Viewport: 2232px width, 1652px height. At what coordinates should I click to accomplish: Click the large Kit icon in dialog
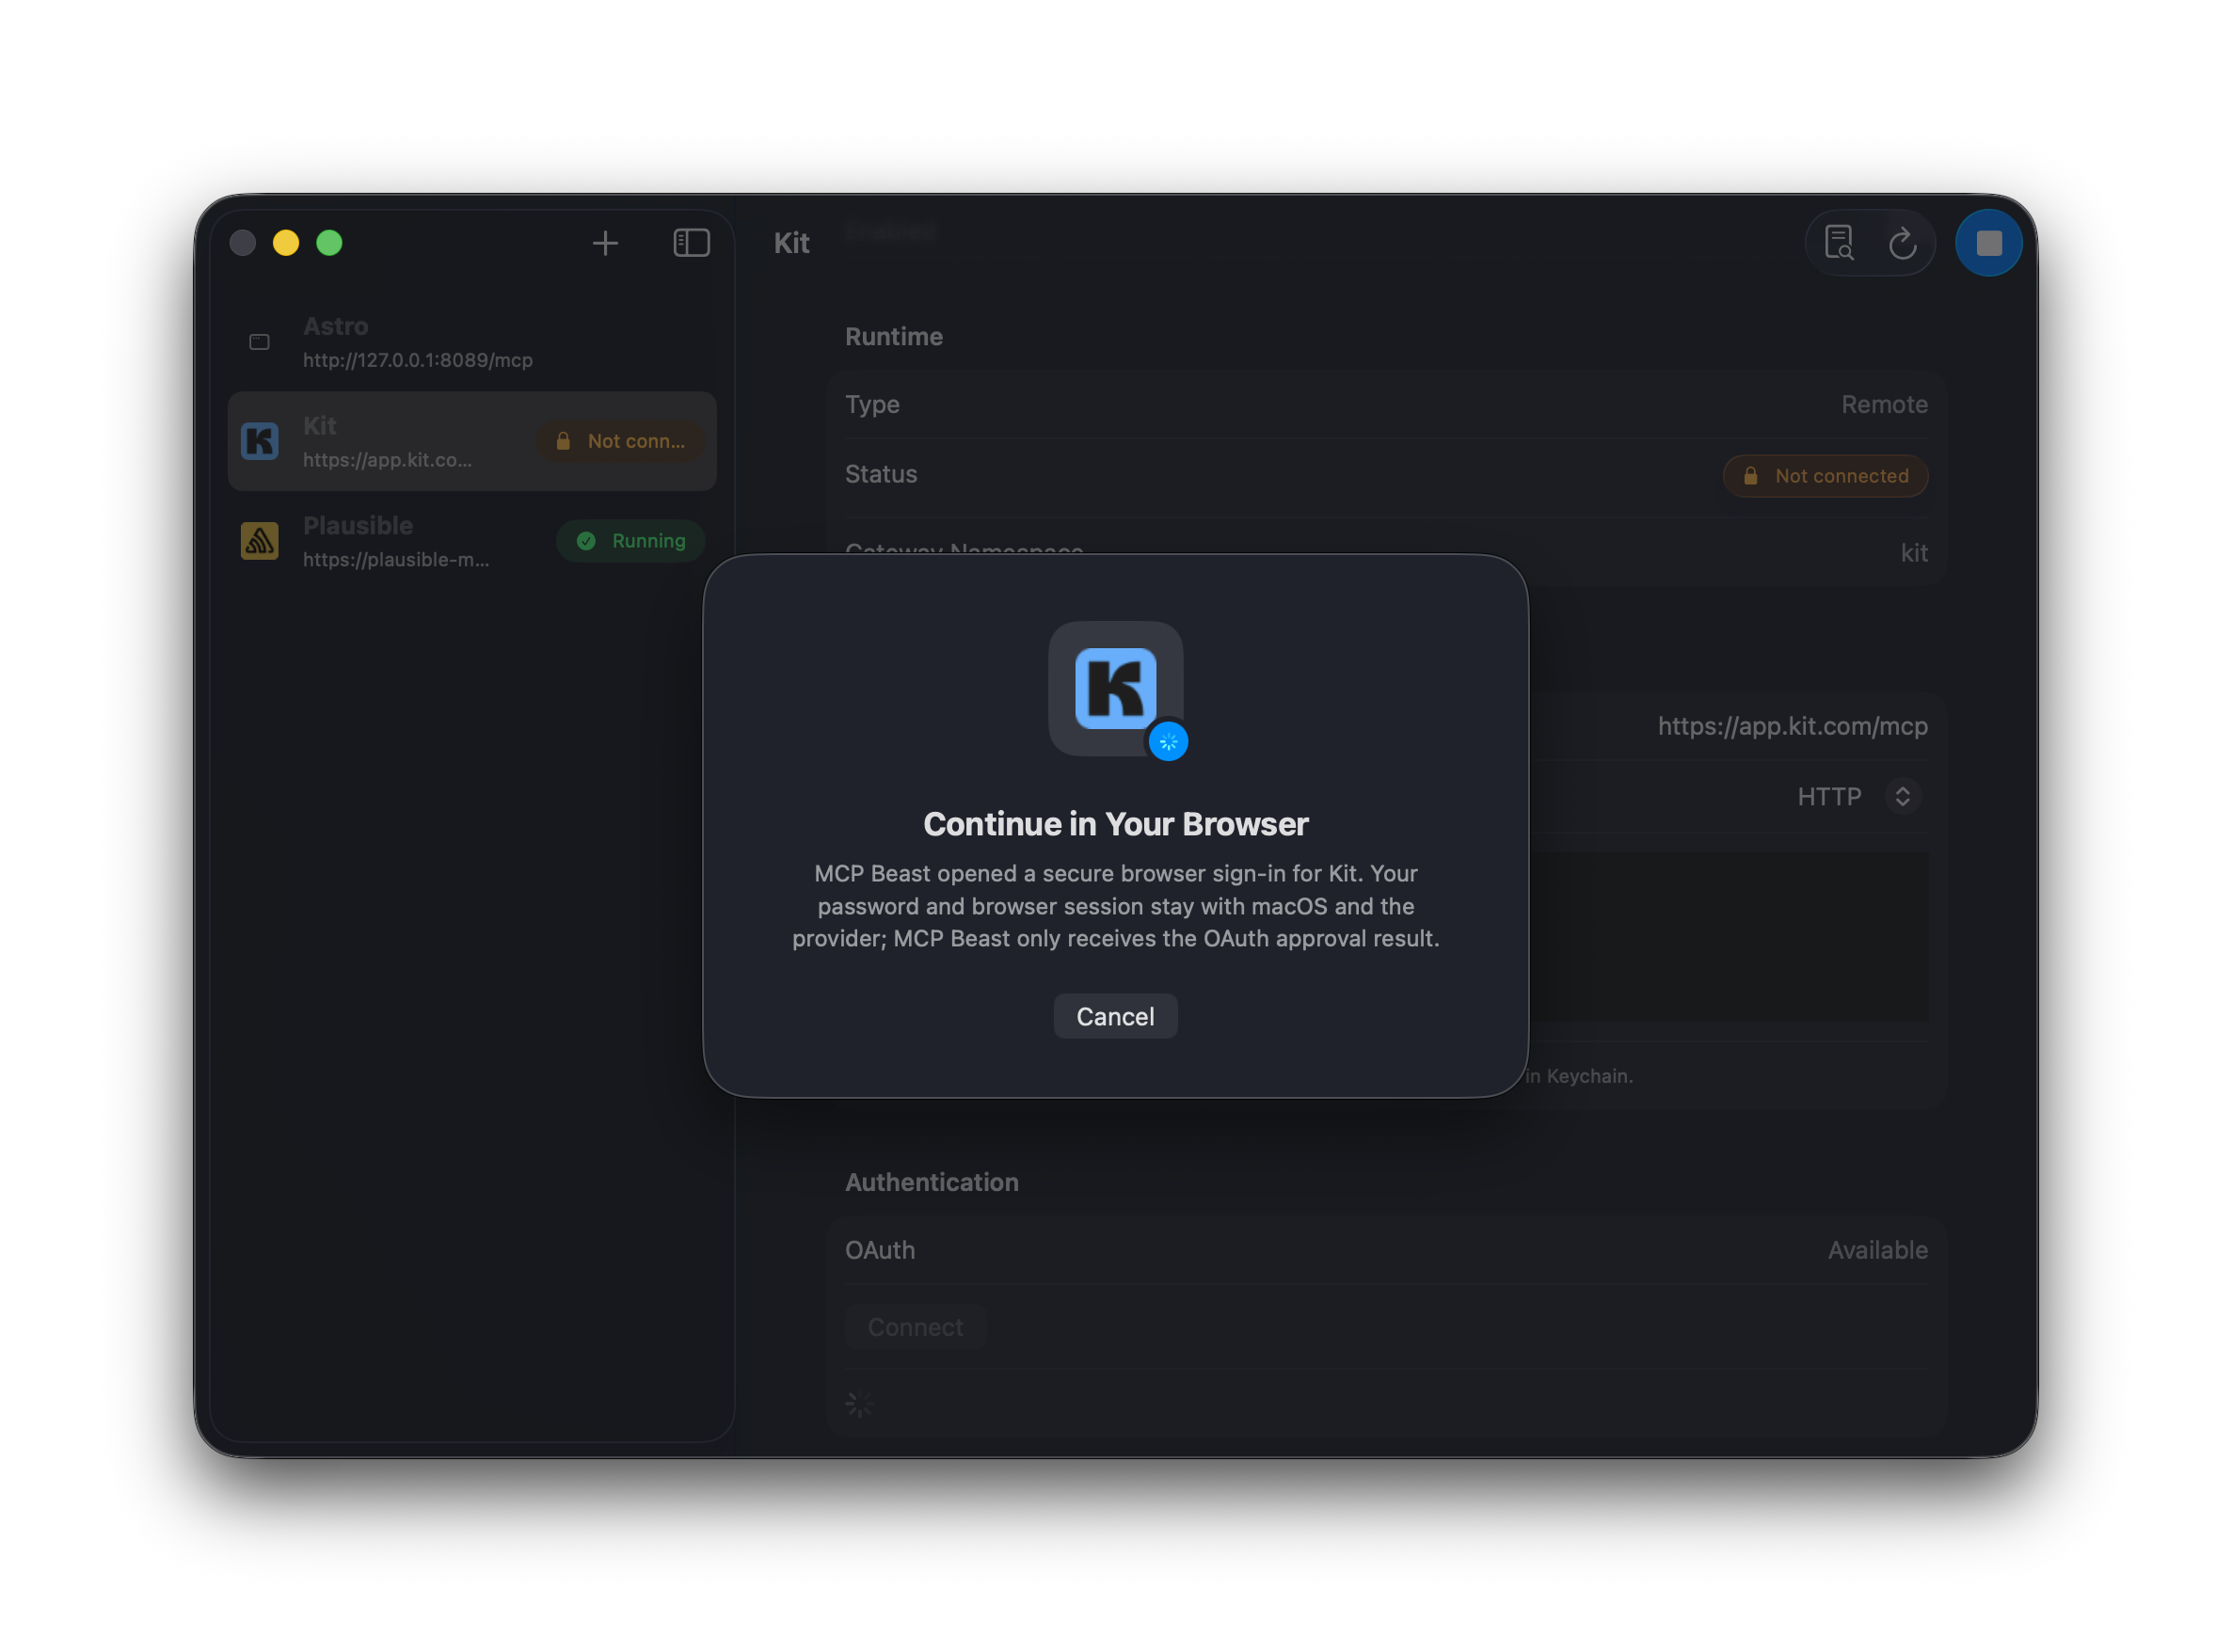click(x=1115, y=688)
